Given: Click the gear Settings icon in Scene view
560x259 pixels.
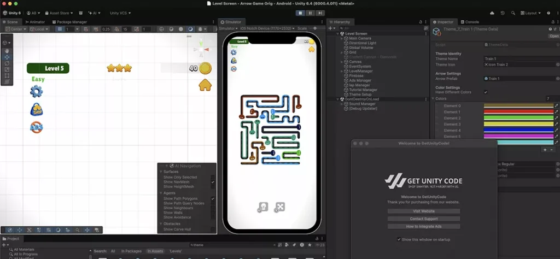Looking at the screenshot, I should [37, 92].
